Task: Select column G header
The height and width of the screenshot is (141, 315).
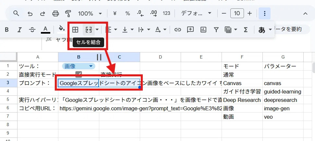Action: click(x=283, y=57)
